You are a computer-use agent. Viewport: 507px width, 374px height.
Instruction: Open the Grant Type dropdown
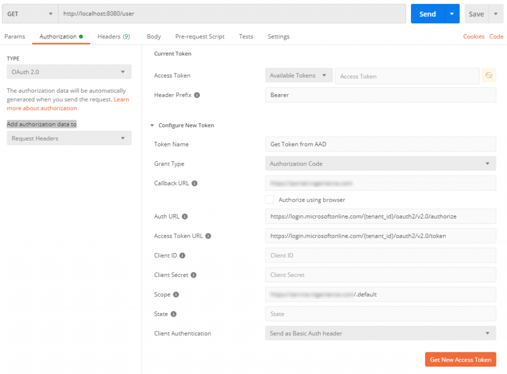click(x=381, y=163)
